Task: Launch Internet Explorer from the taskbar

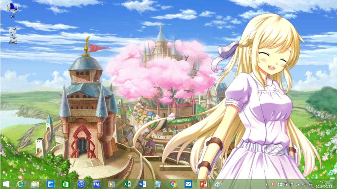Action: pos(20,184)
